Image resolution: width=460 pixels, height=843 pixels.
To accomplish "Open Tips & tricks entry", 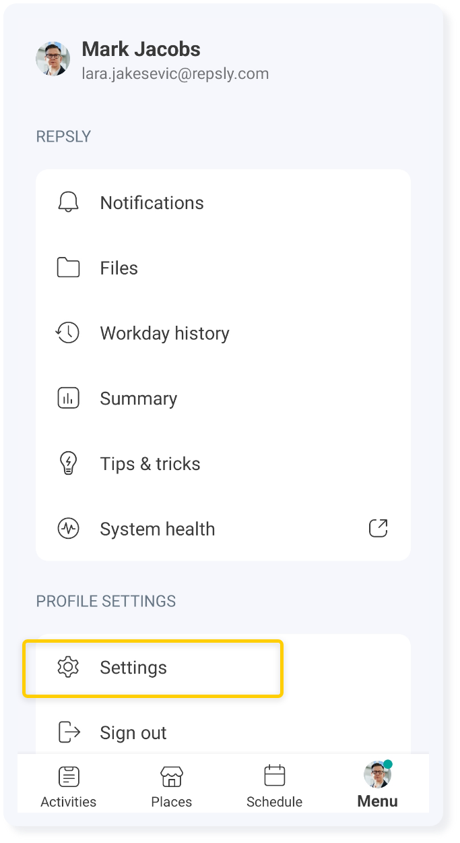I will pyautogui.click(x=150, y=465).
